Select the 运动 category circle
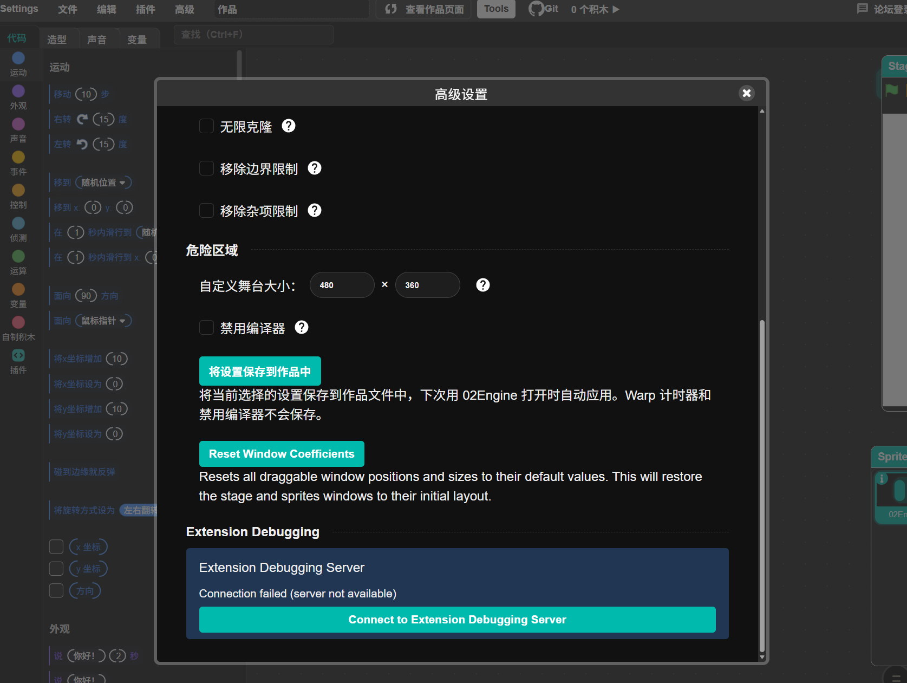Viewport: 907px width, 683px height. pyautogui.click(x=18, y=58)
